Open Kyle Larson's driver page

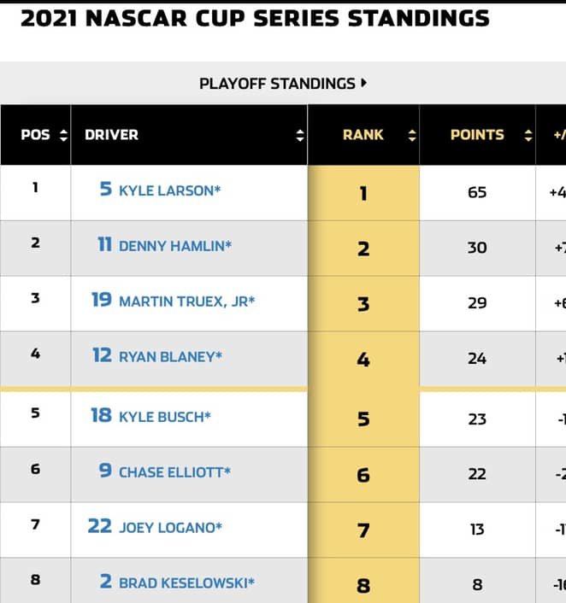[170, 190]
